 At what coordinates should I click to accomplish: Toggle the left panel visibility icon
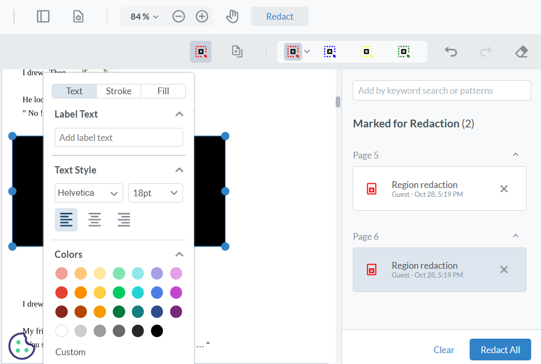pyautogui.click(x=43, y=16)
